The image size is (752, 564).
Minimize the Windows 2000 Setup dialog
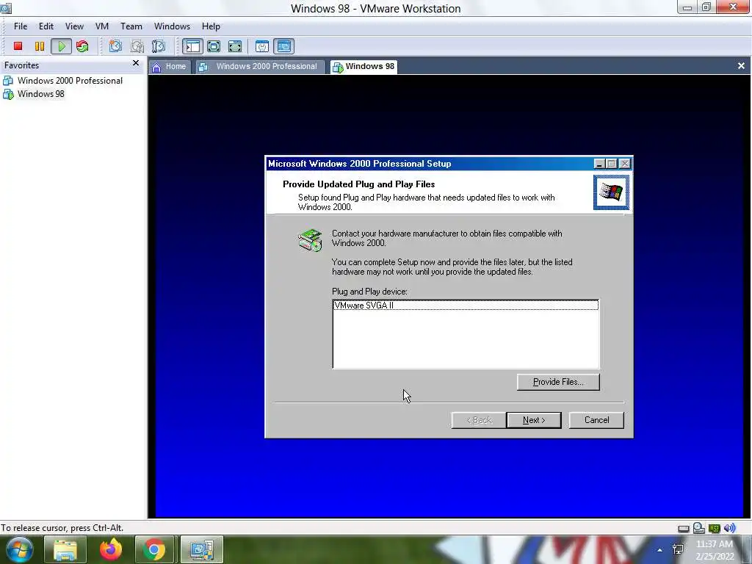click(x=599, y=164)
